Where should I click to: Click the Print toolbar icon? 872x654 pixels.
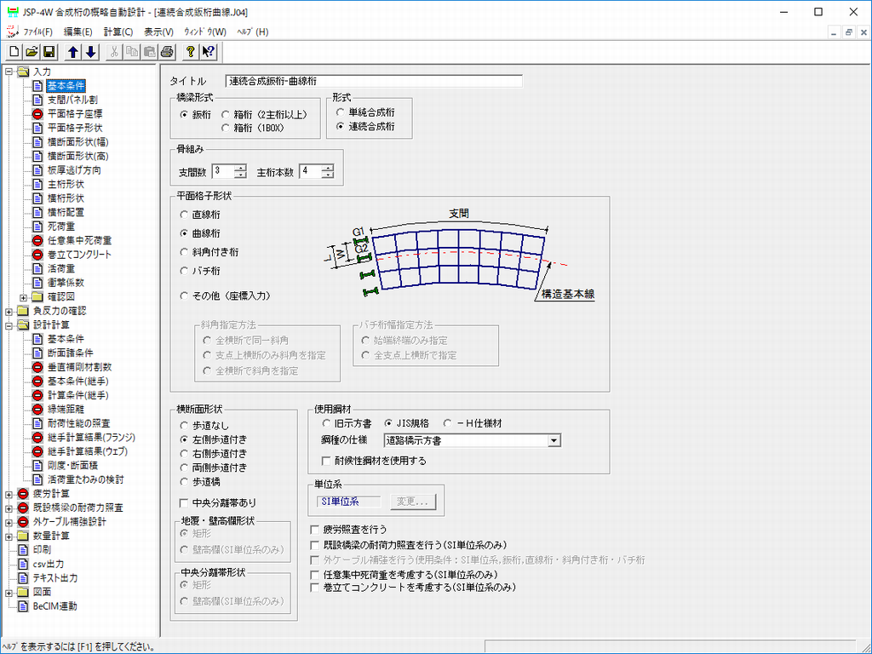click(167, 52)
